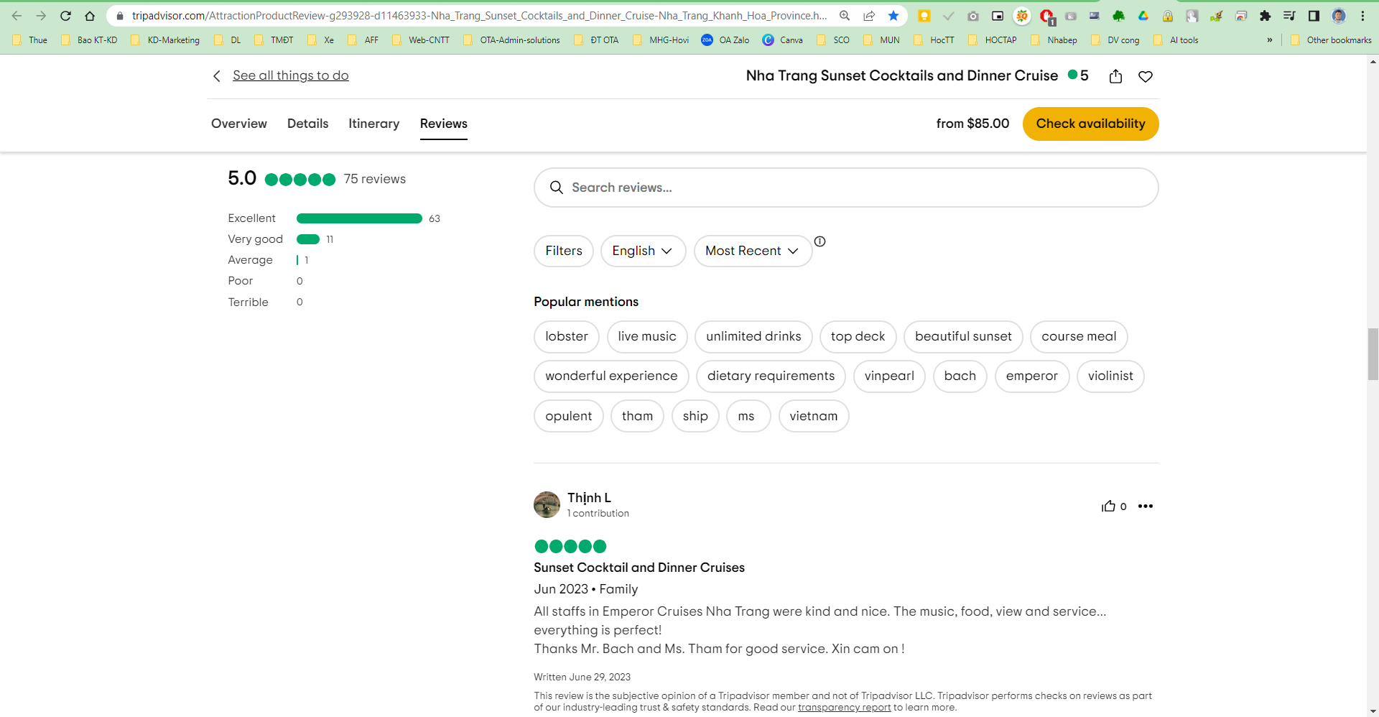Click the sort info icon beside Most Recent
This screenshot has width=1379, height=717.
click(x=819, y=241)
